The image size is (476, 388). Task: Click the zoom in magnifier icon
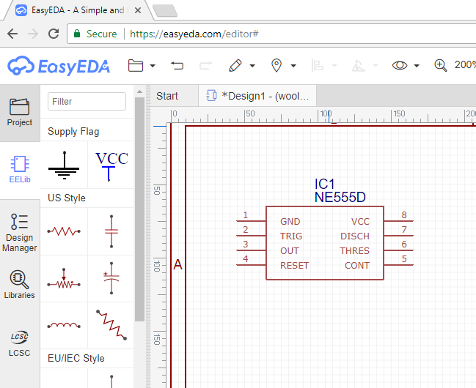[441, 65]
